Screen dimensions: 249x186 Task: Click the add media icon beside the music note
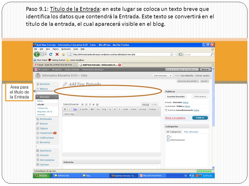click(94, 105)
